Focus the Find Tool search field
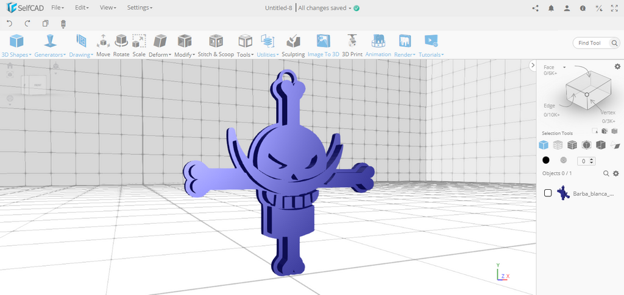624x295 pixels. point(591,43)
